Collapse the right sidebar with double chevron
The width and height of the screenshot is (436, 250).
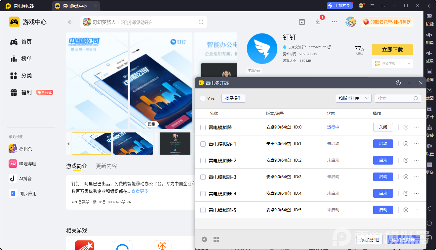click(429, 6)
